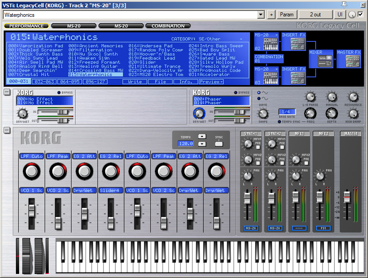This screenshot has width=368, height=278.
Task: Click the Write button
Action: point(135,82)
